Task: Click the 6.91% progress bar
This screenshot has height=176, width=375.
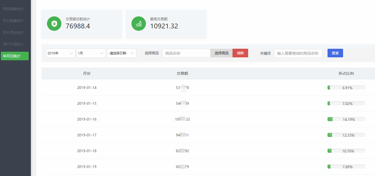Action: point(346,88)
